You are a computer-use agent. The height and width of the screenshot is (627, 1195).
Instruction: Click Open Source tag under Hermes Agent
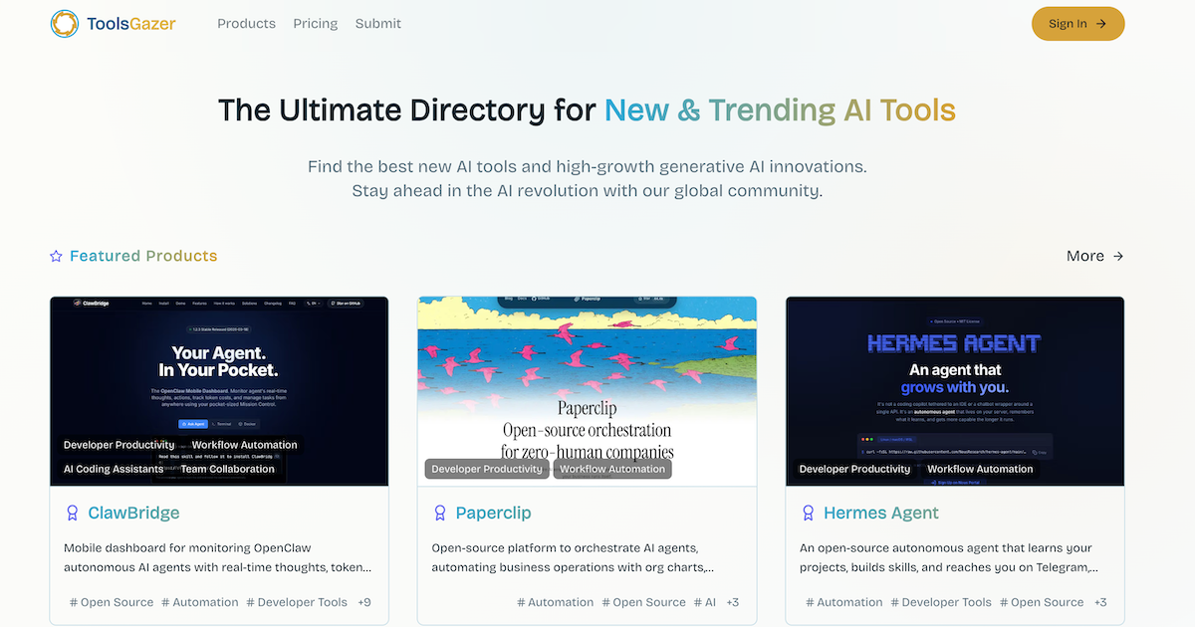(1042, 602)
